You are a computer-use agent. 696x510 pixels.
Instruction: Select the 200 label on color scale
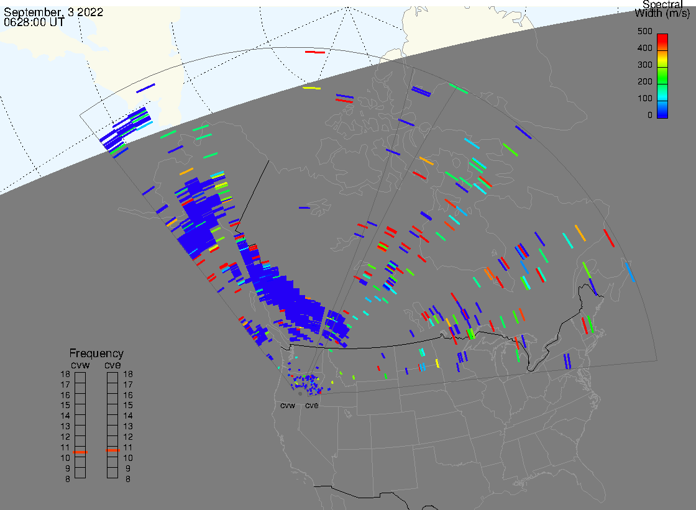645,81
